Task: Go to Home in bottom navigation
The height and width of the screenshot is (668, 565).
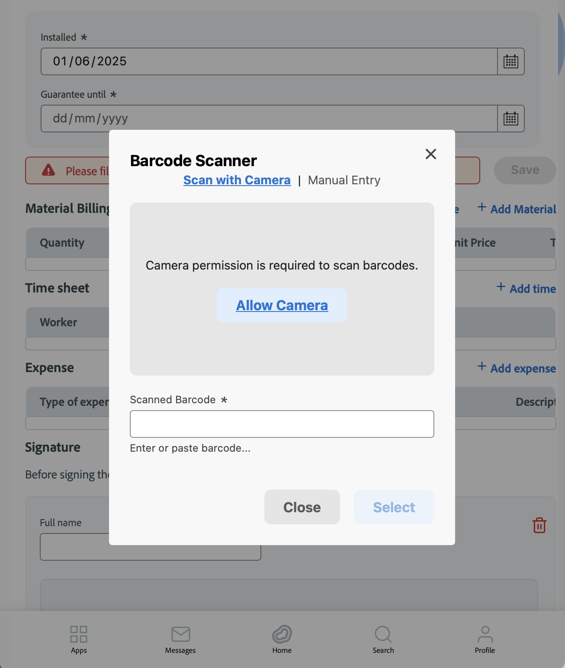Action: point(282,639)
